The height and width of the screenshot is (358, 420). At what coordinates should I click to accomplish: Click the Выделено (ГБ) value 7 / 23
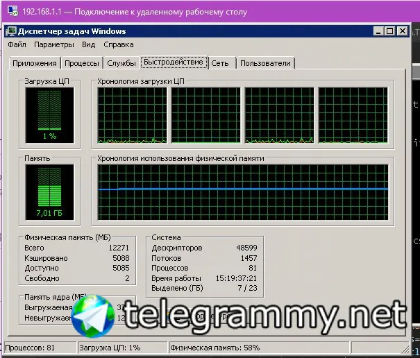click(x=248, y=288)
